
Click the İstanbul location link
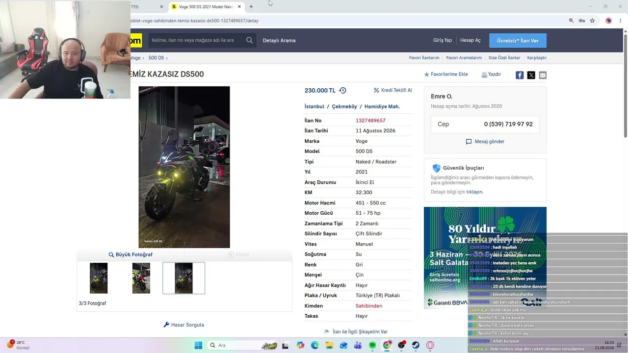click(x=314, y=106)
